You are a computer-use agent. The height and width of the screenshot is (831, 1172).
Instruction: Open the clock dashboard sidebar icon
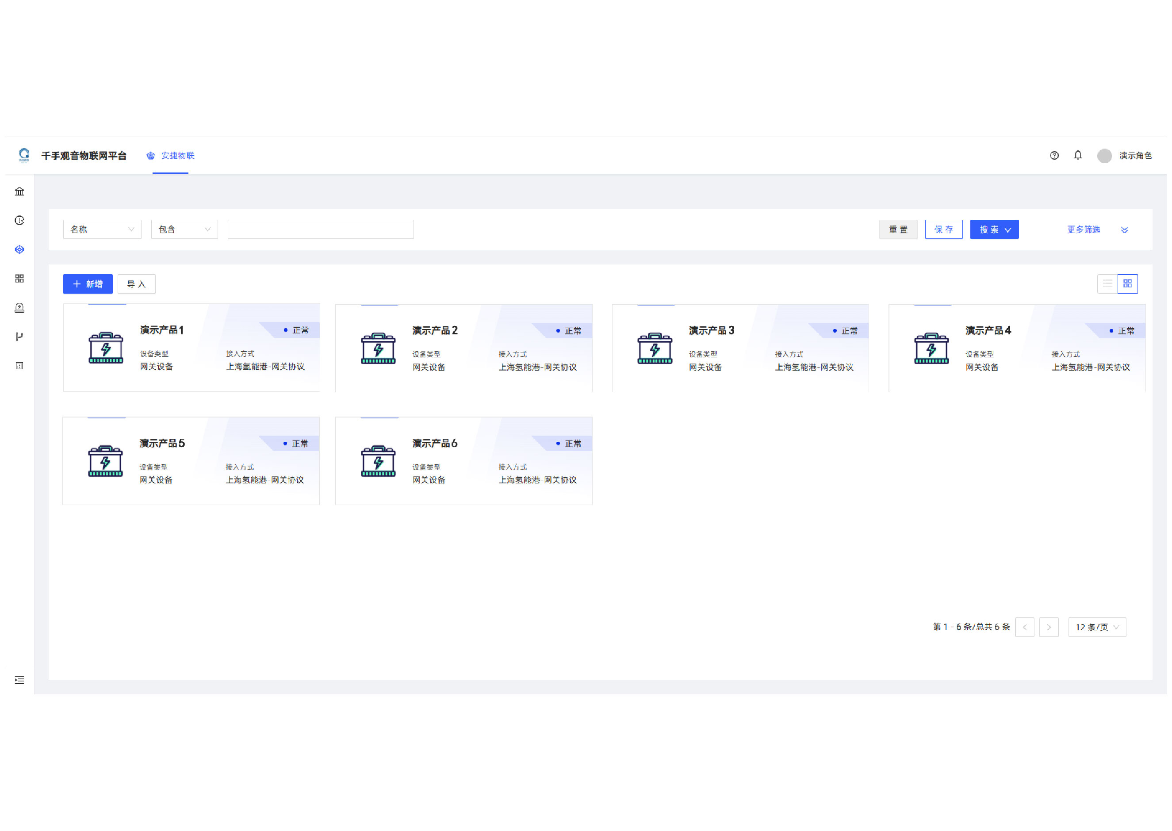(19, 221)
